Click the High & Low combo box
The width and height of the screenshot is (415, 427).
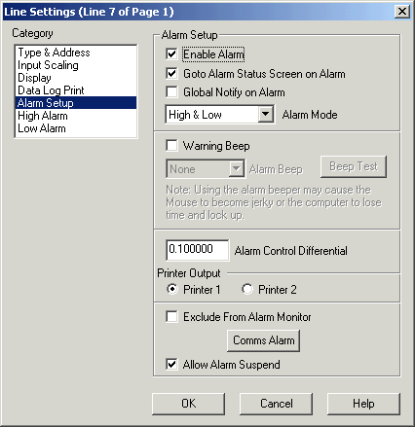[220, 114]
